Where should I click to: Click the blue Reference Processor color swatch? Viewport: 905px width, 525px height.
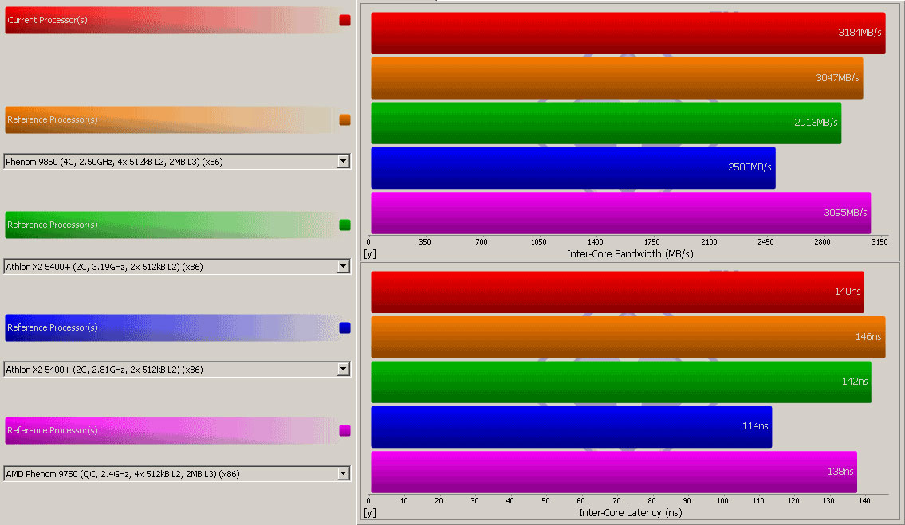344,327
